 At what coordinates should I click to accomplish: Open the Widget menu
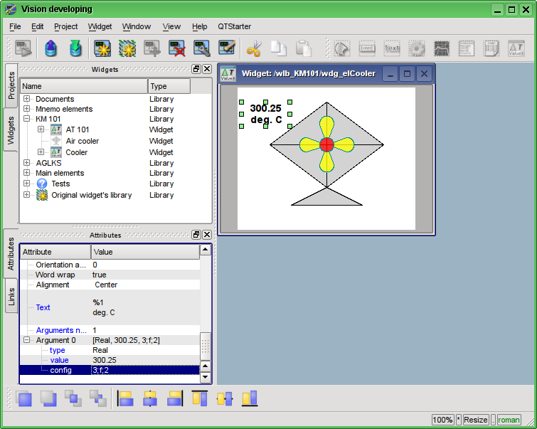[100, 26]
